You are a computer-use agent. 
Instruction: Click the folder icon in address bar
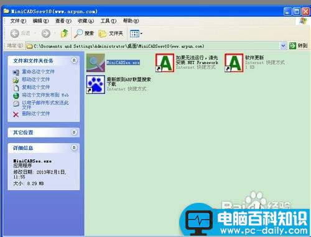click(x=30, y=46)
